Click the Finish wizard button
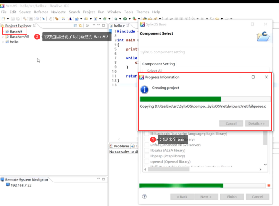The height and width of the screenshot is (206, 279). coord(232,197)
